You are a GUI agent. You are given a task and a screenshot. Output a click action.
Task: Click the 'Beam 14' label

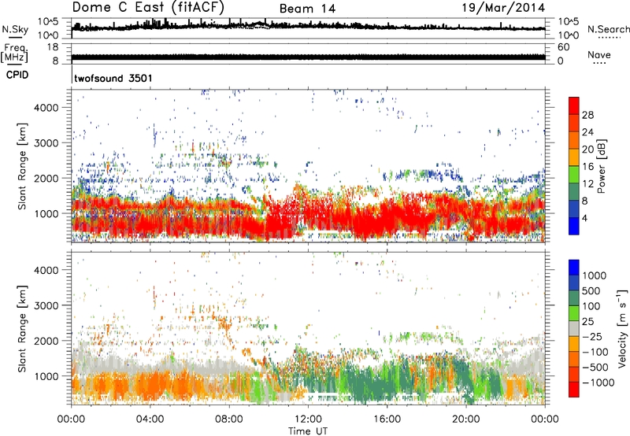pos(307,9)
